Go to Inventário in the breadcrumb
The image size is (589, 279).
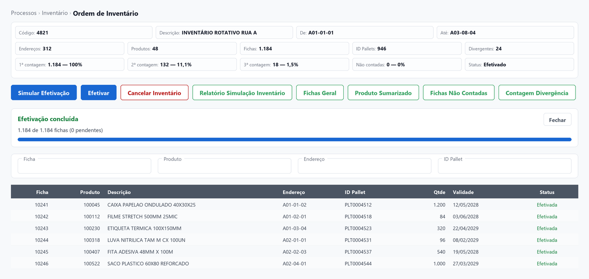click(x=55, y=13)
